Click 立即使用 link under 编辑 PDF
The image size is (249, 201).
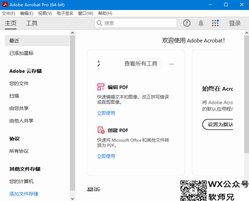(106, 113)
